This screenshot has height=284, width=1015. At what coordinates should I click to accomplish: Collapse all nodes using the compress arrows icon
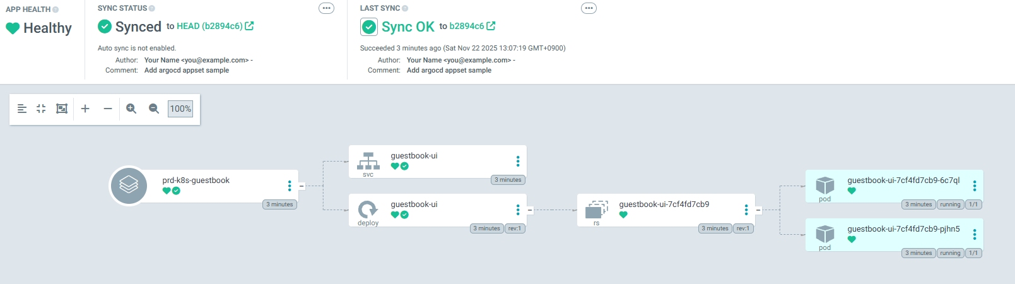click(41, 109)
